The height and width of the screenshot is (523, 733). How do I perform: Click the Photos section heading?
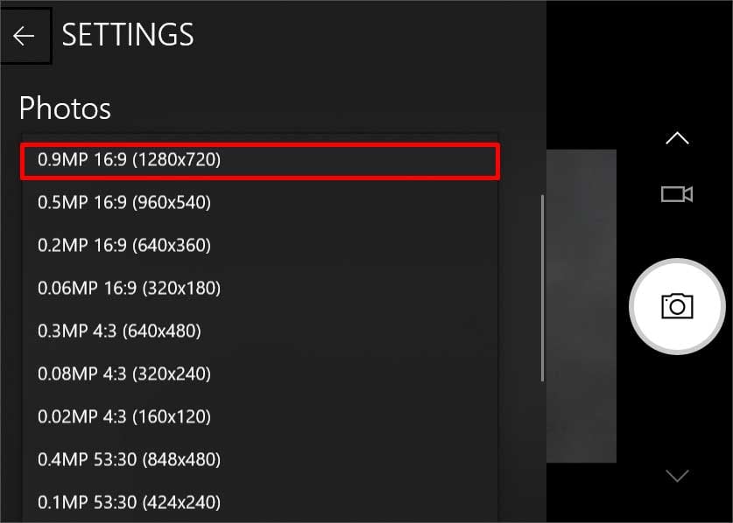click(x=65, y=108)
